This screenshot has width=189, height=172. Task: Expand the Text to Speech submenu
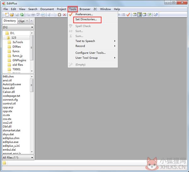tap(95, 41)
